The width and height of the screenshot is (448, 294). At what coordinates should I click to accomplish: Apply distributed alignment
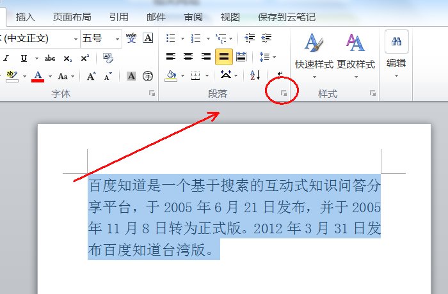(241, 57)
